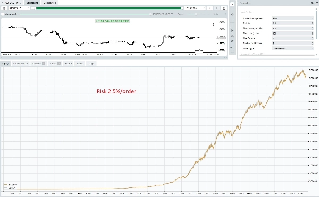Click the green backtest date range bar
This screenshot has height=197, width=319.
click(x=108, y=8)
